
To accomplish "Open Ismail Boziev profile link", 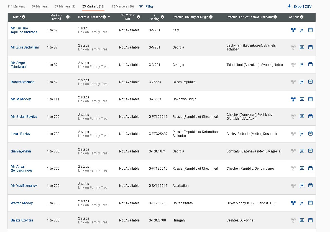I will point(21,134).
